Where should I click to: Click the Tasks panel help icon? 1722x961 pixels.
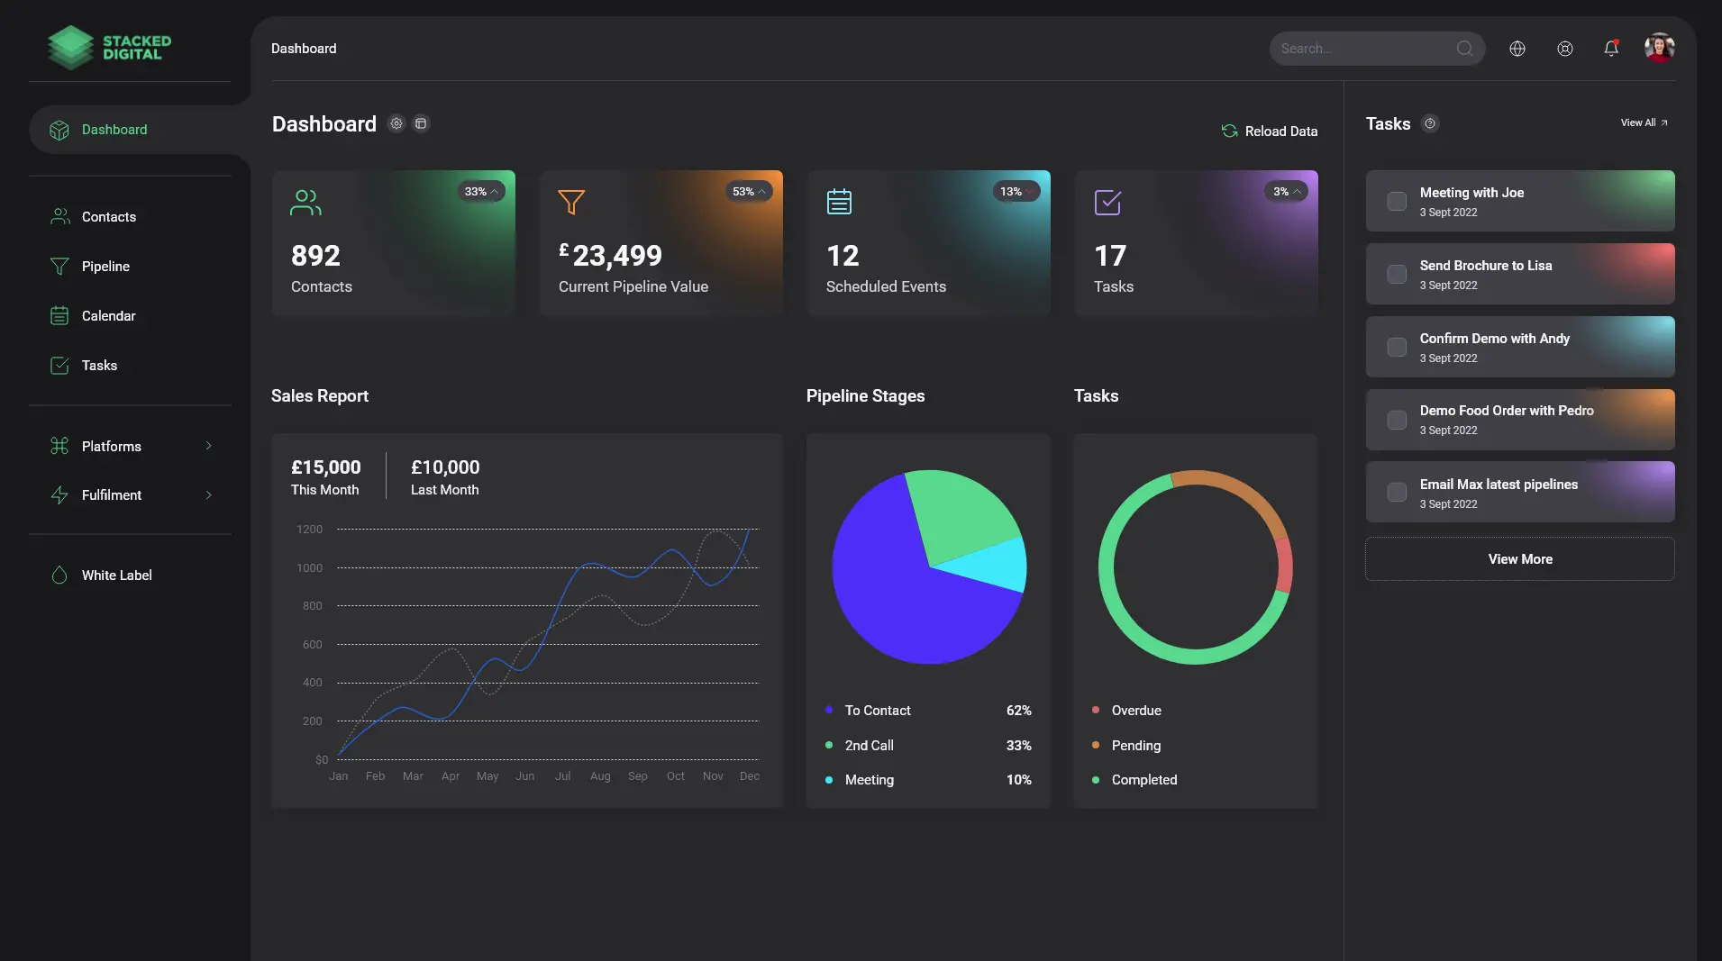(x=1430, y=123)
